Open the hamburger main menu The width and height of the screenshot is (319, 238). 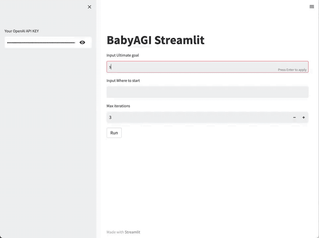(312, 7)
